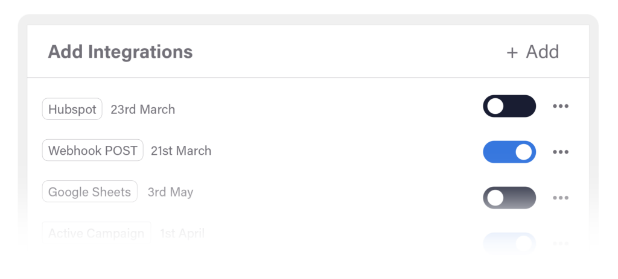
Task: Switch the Active Campaign toggle
Action: click(509, 242)
